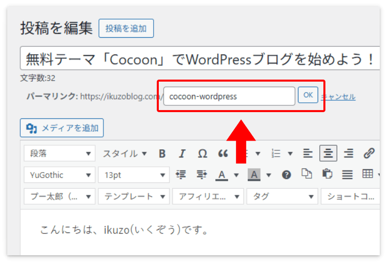
Task: Open keyboard shortcuts help icon
Action: pyautogui.click(x=286, y=175)
